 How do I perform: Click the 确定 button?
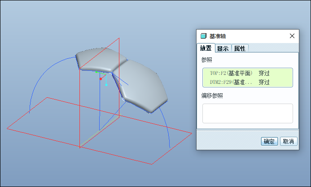coord(269,141)
